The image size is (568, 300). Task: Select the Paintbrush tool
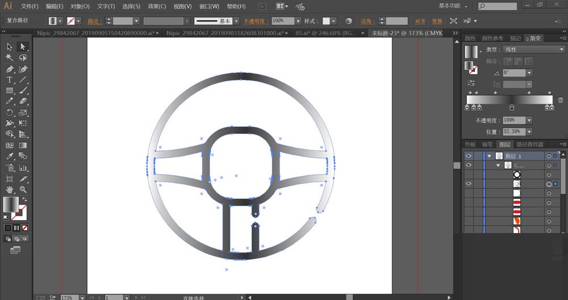23,91
